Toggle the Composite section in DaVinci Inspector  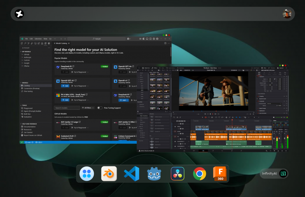(x=258, y=101)
